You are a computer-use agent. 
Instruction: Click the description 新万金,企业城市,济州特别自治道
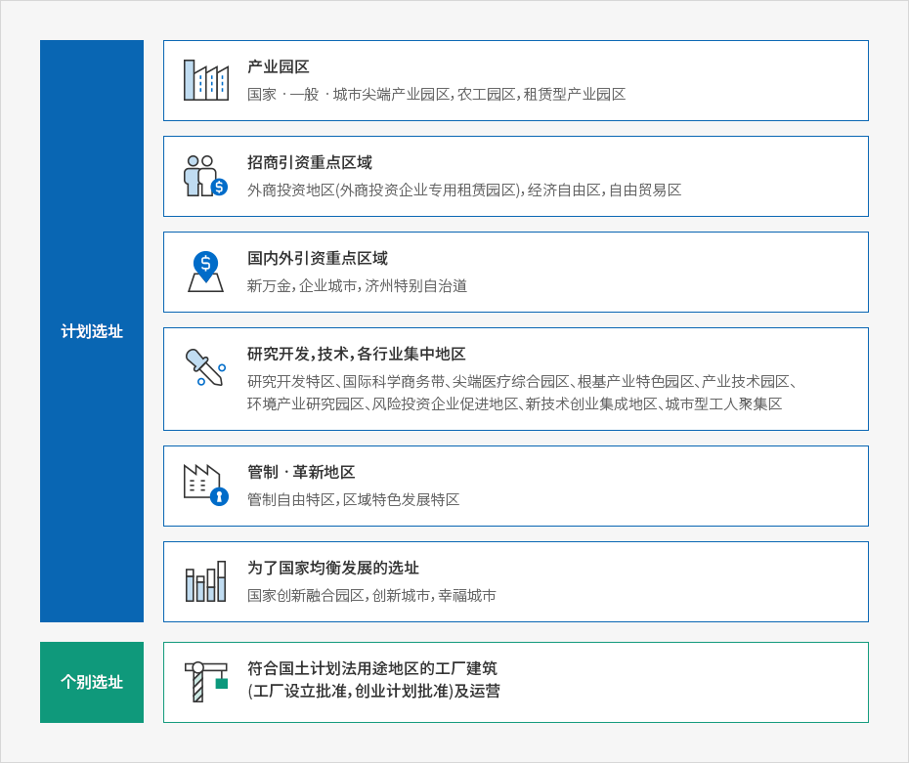click(x=357, y=285)
